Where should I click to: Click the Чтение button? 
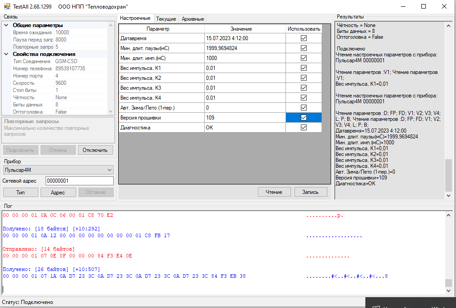click(x=274, y=192)
